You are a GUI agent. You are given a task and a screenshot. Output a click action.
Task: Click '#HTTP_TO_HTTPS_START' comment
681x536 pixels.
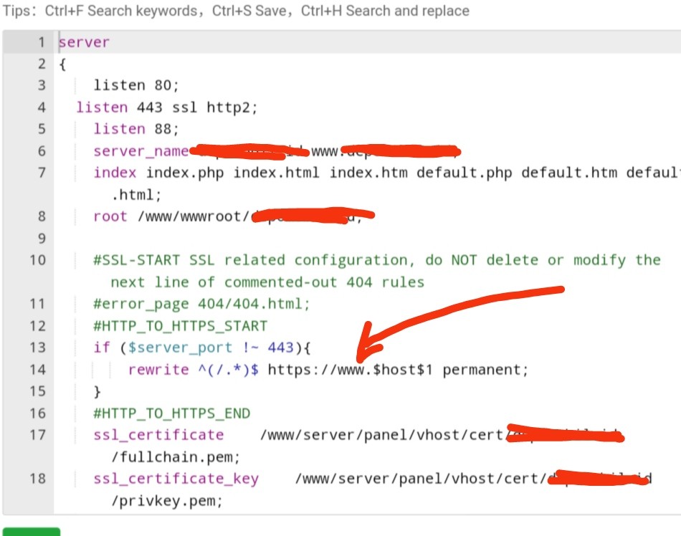point(181,326)
